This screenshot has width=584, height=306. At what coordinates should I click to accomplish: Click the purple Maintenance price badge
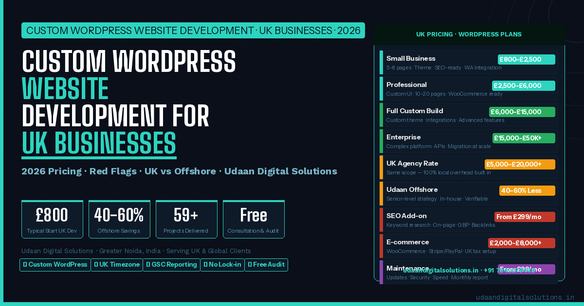pyautogui.click(x=527, y=269)
